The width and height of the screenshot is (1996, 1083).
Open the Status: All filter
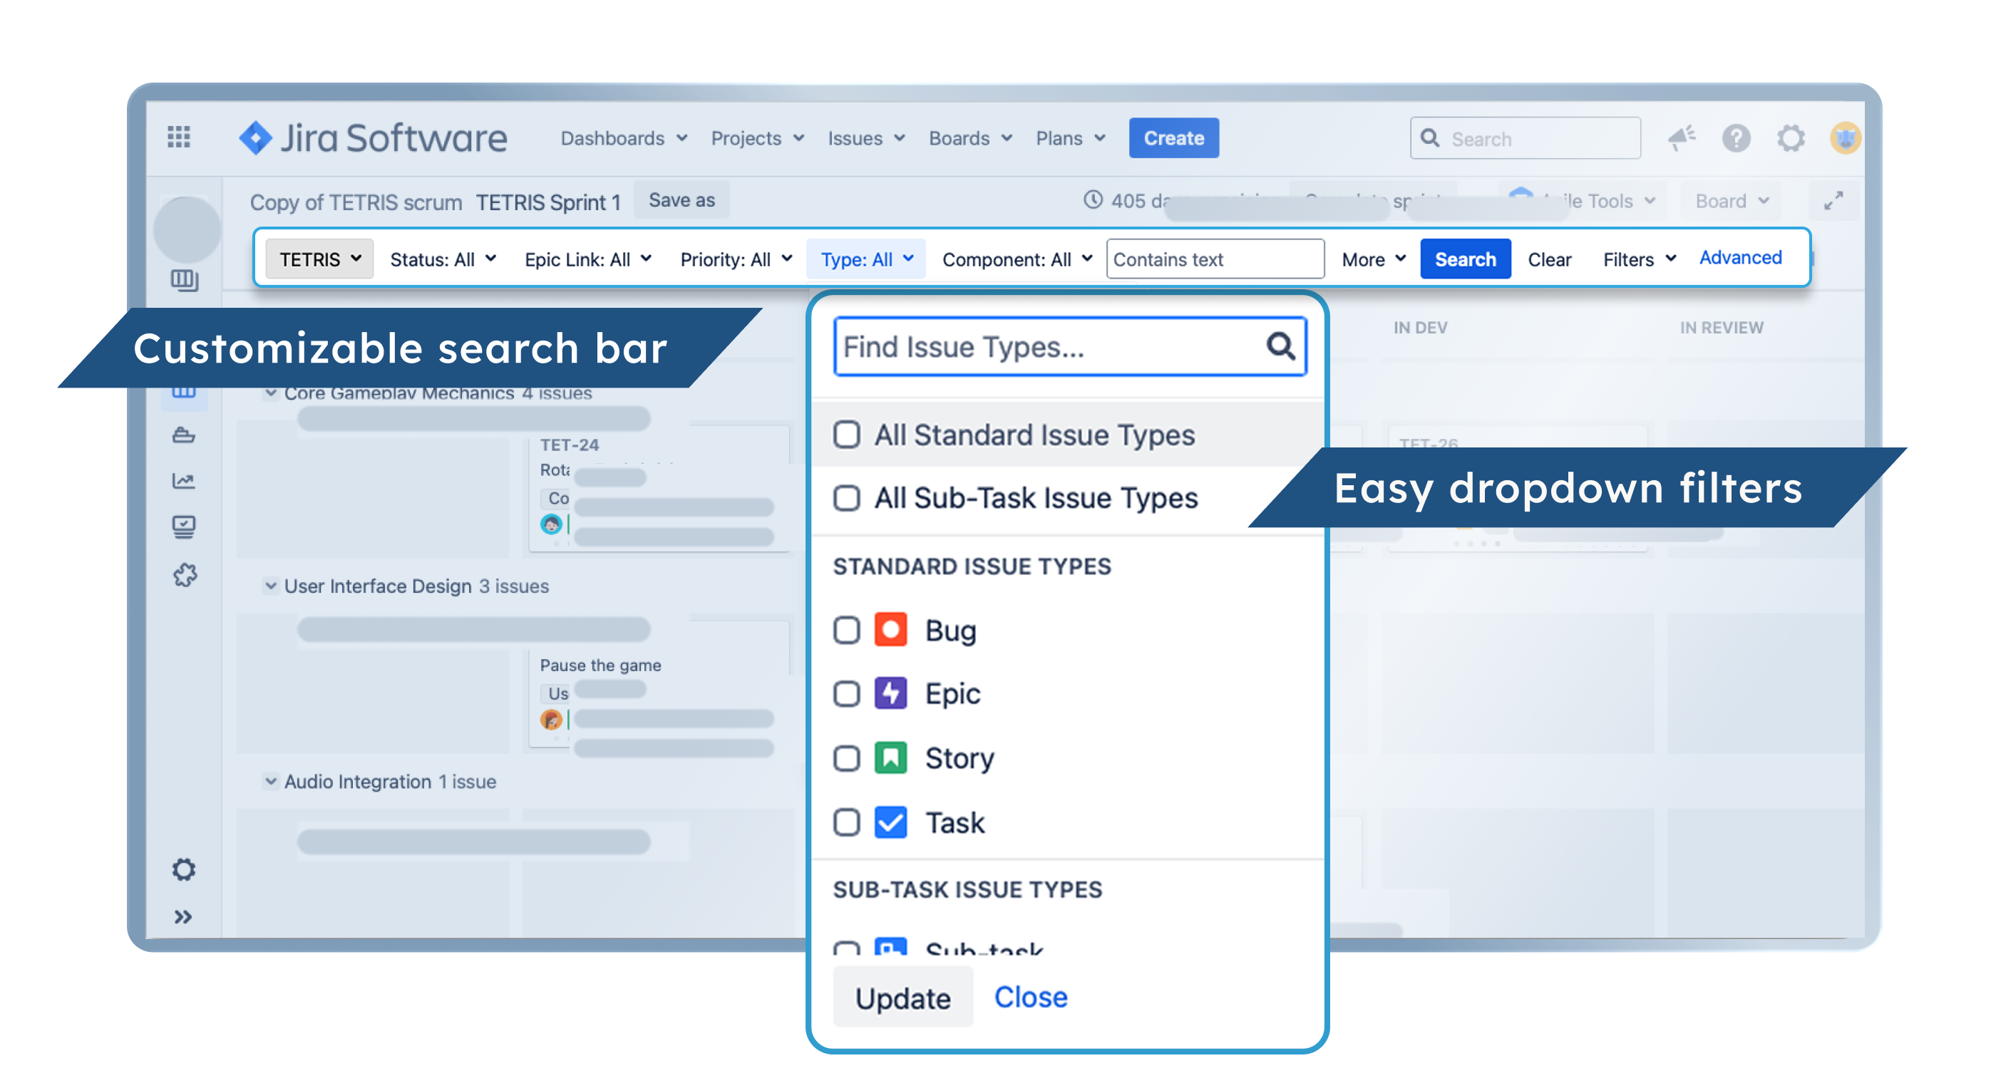click(x=443, y=259)
